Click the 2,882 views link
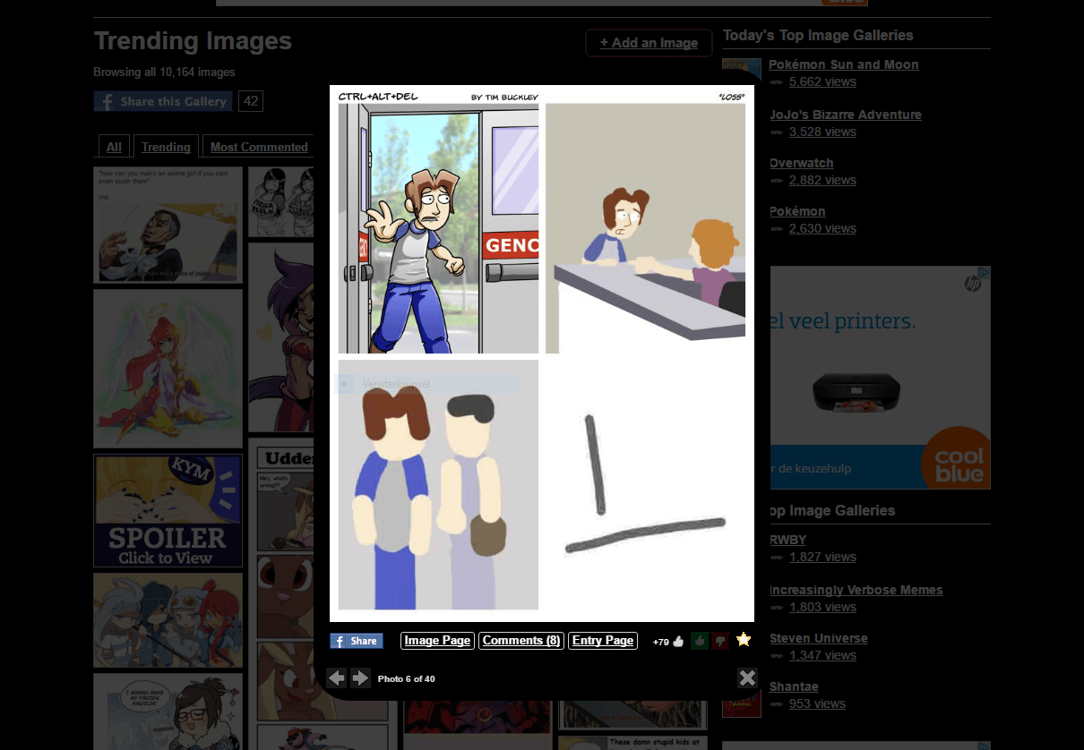The height and width of the screenshot is (750, 1084). [x=822, y=180]
